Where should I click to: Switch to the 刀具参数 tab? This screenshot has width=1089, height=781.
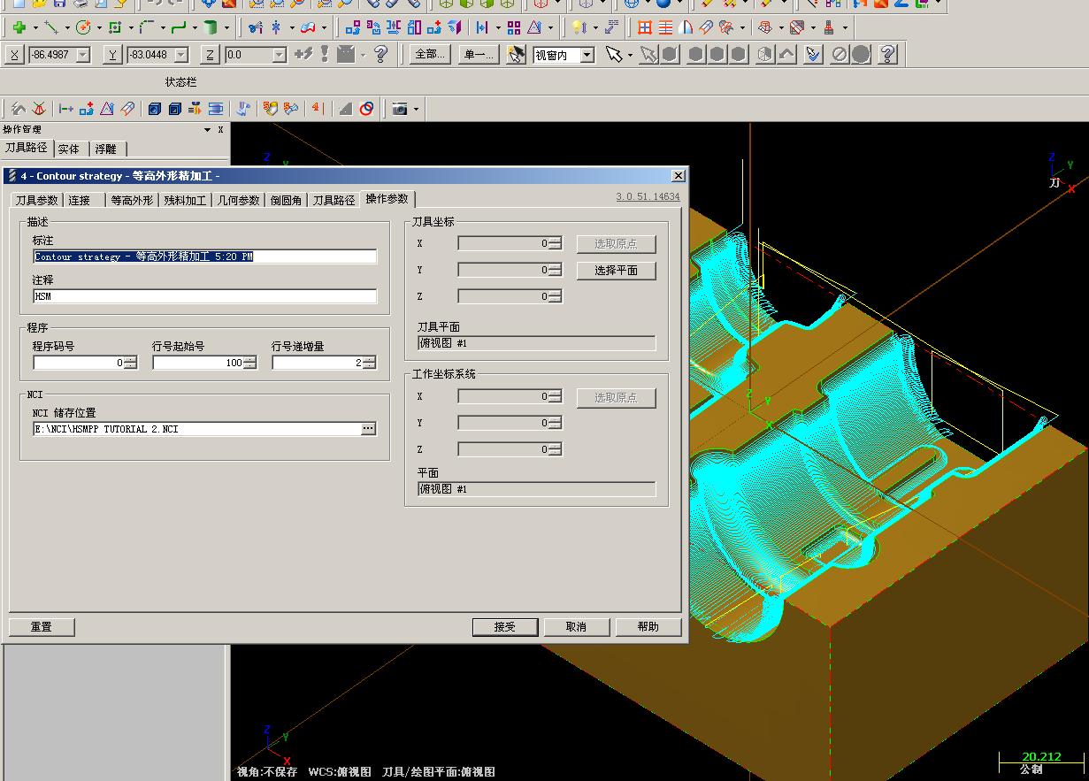[x=37, y=200]
